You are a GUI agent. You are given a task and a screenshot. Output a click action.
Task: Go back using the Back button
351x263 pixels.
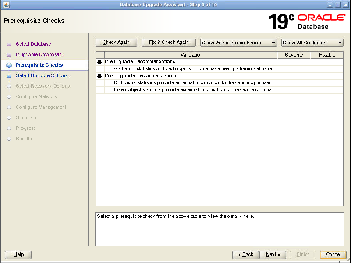245,255
